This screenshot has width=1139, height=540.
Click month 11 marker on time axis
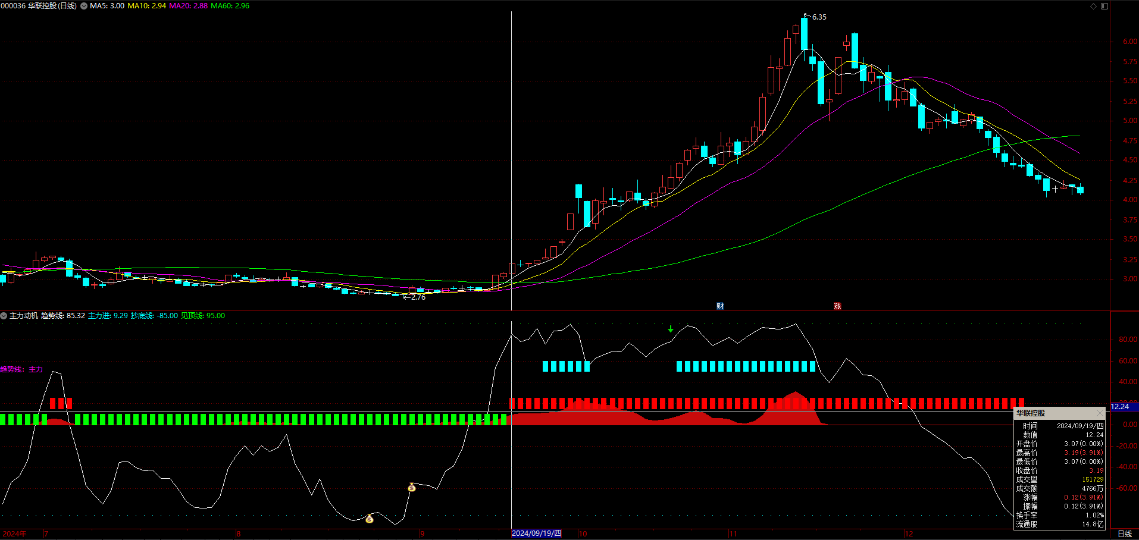[733, 533]
